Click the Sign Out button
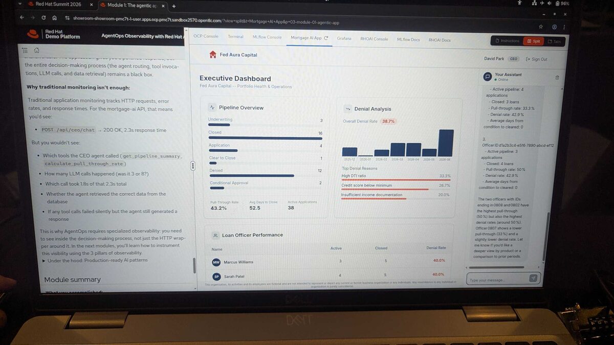This screenshot has width=614, height=345. click(x=536, y=59)
